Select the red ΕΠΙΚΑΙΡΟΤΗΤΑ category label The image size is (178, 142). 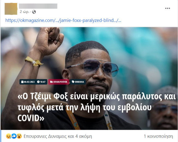pyautogui.click(x=59, y=82)
